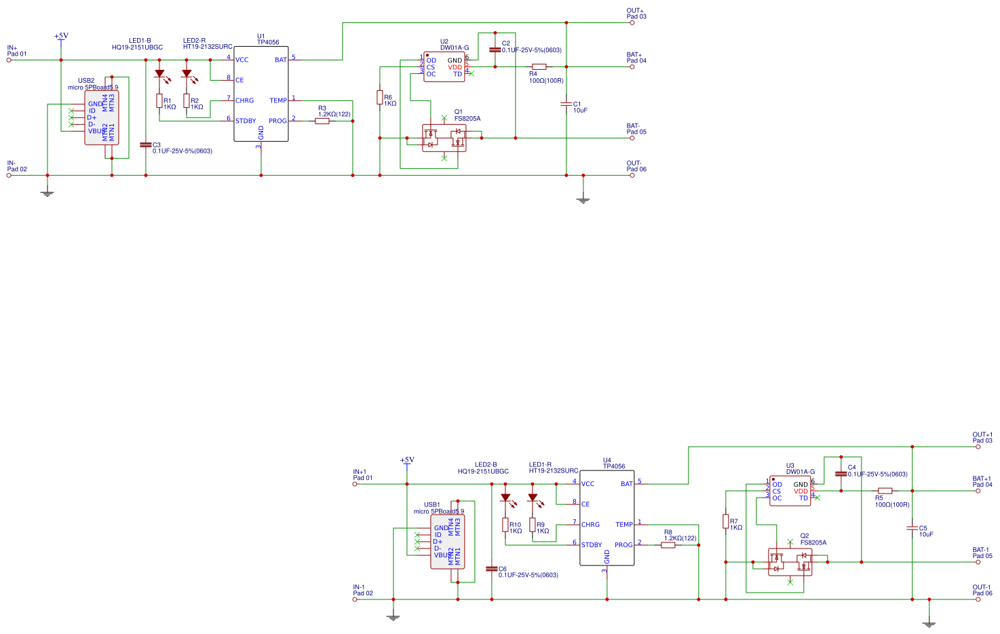Click the 'BAT+ Pad 04' label

[636, 58]
